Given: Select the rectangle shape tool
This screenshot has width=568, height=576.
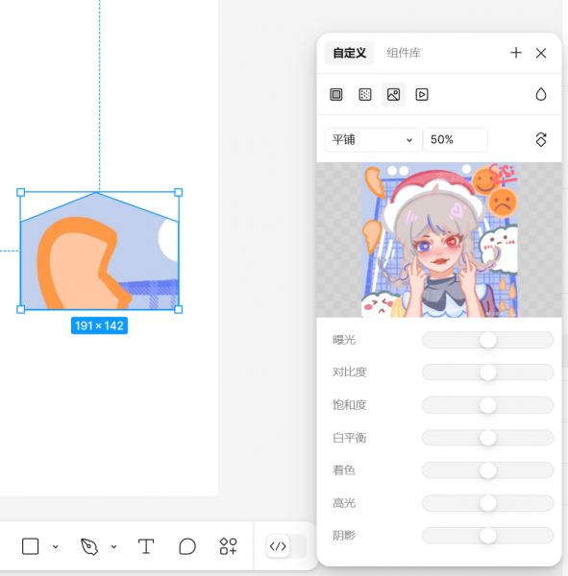Looking at the screenshot, I should 30,546.
